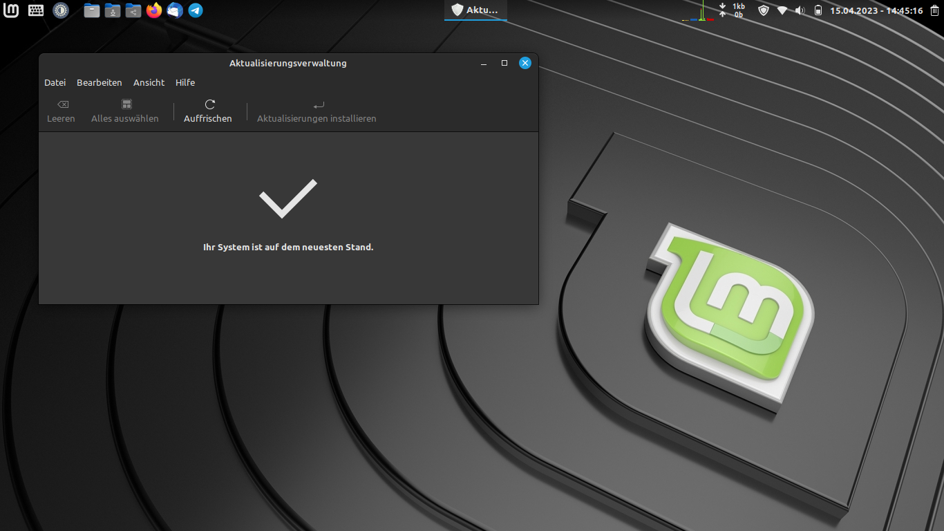
Task: Launch Firefox from the panel
Action: click(x=154, y=10)
